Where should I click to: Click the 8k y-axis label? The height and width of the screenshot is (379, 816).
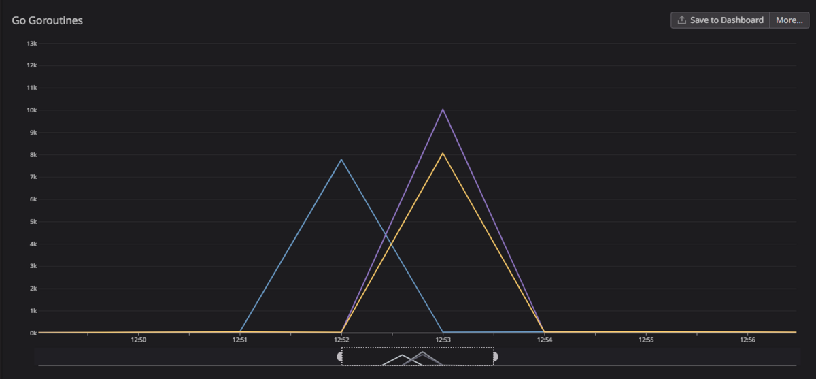(32, 154)
